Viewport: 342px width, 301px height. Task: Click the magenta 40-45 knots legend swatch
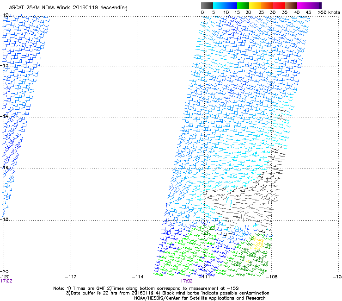pyautogui.click(x=303, y=6)
